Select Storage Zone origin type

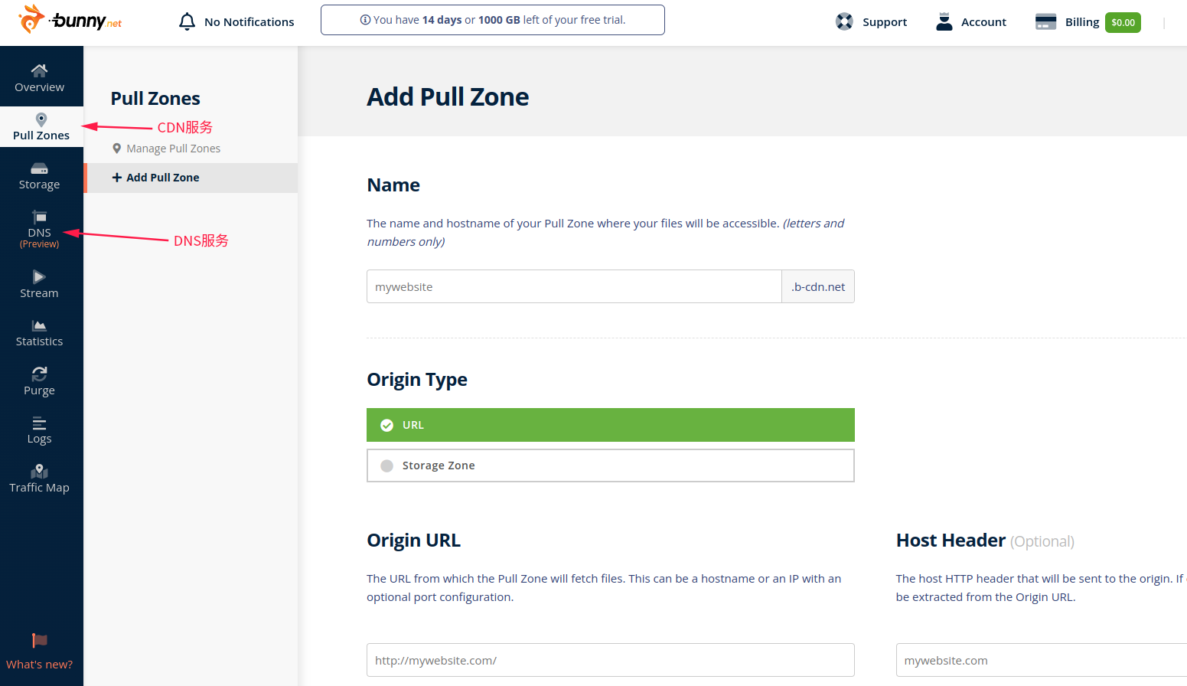pos(610,465)
